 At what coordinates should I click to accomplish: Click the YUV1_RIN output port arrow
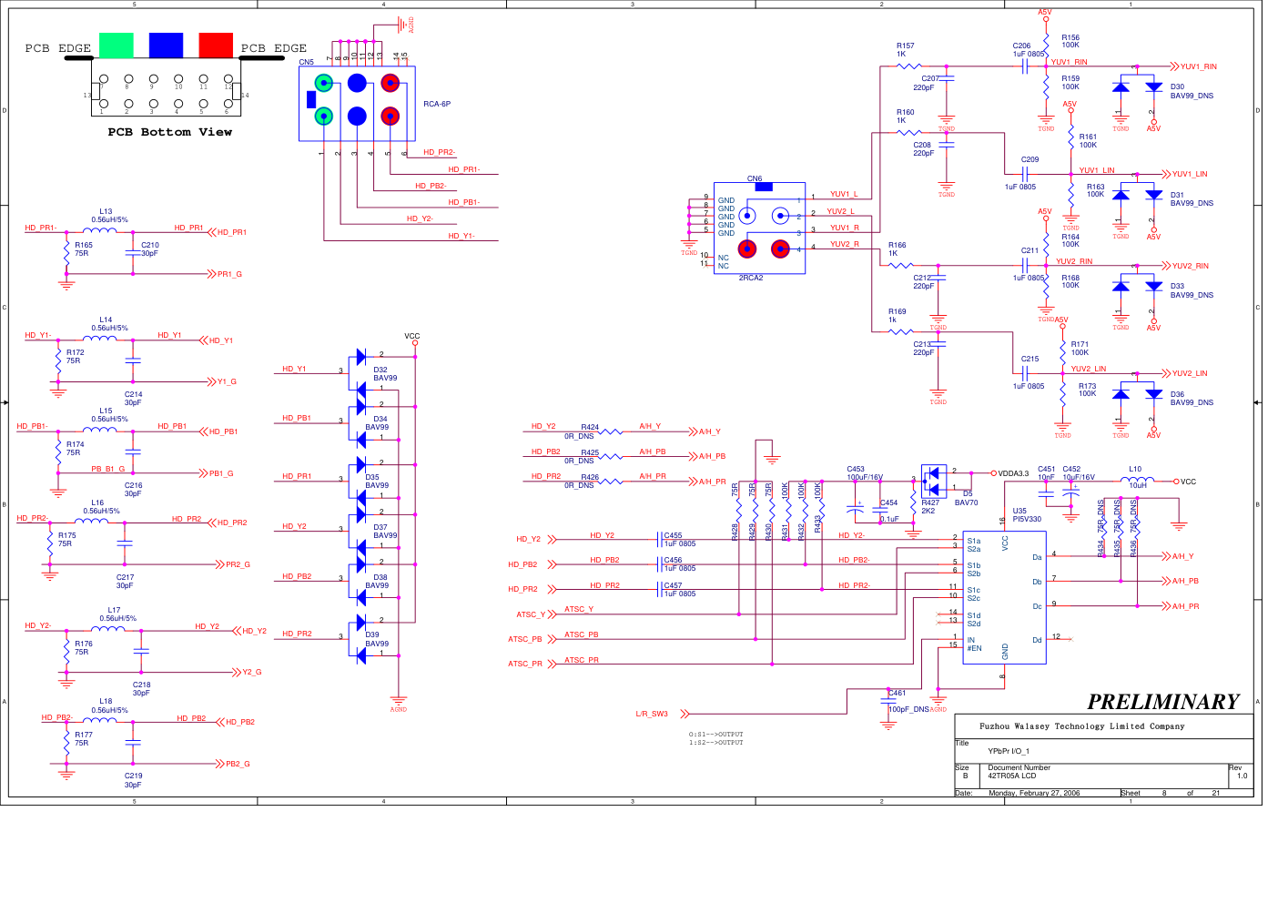pyautogui.click(x=1174, y=66)
